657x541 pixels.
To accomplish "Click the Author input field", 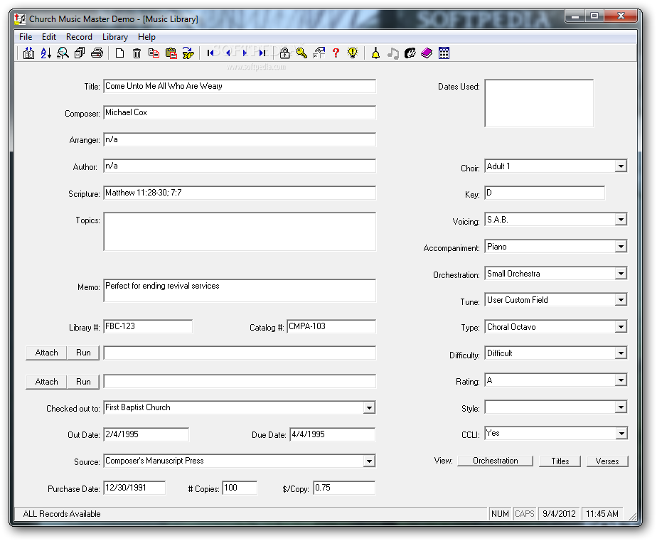I will 240,166.
